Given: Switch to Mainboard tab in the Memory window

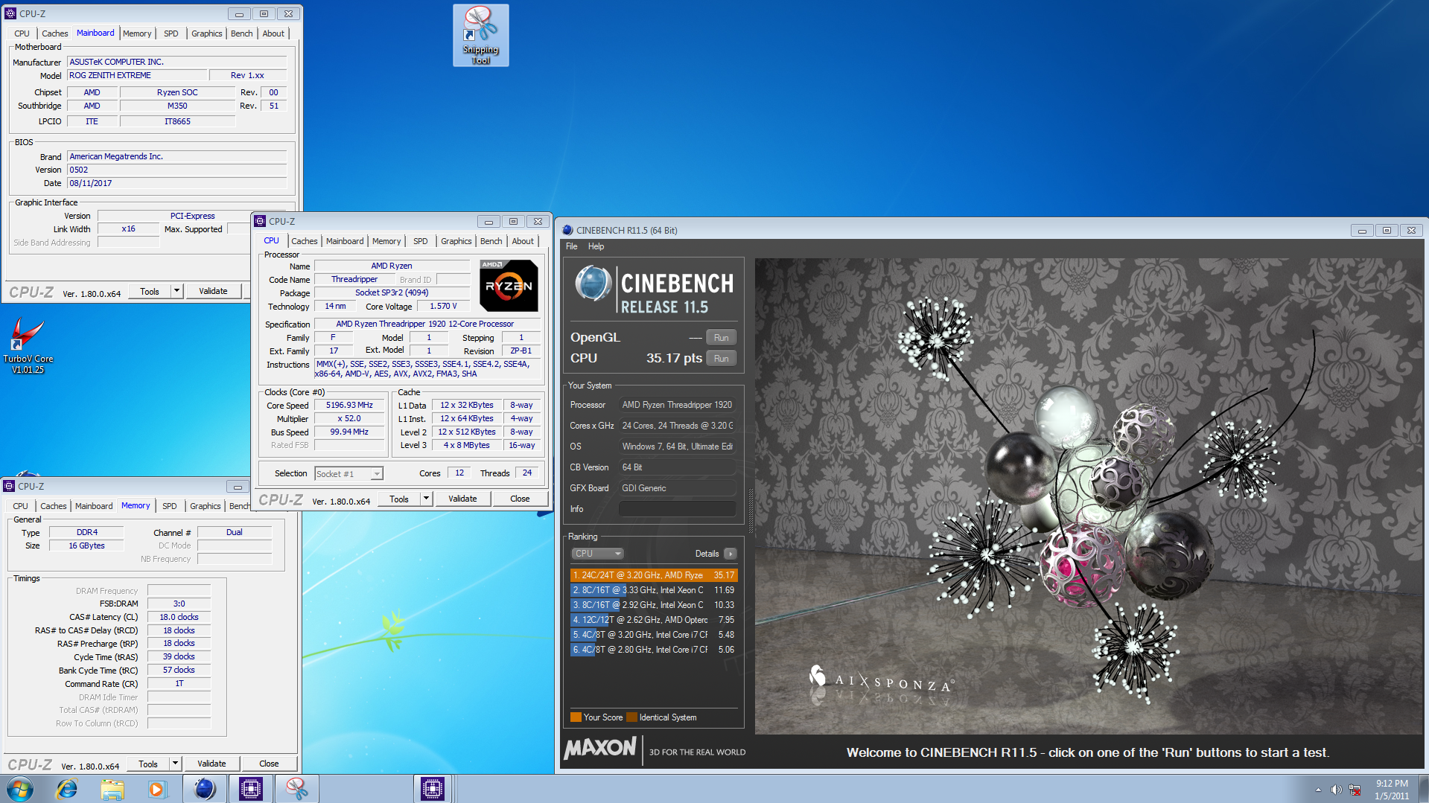Looking at the screenshot, I should (94, 506).
